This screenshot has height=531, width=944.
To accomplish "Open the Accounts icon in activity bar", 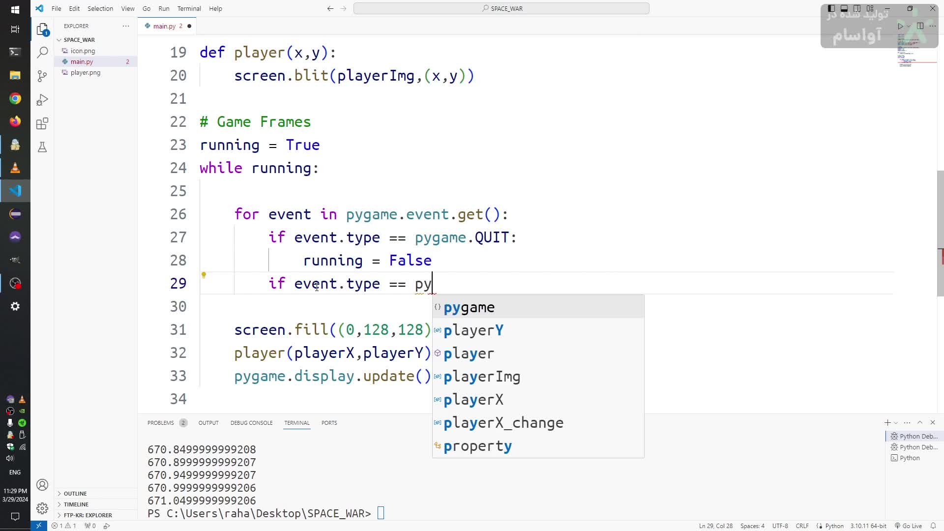I will point(42,485).
